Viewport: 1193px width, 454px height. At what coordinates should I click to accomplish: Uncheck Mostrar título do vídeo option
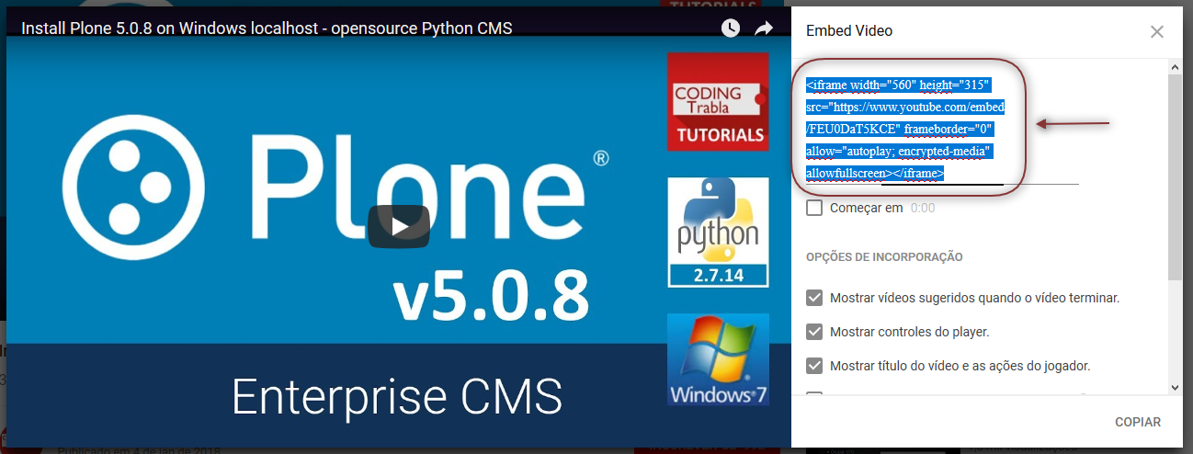click(814, 366)
